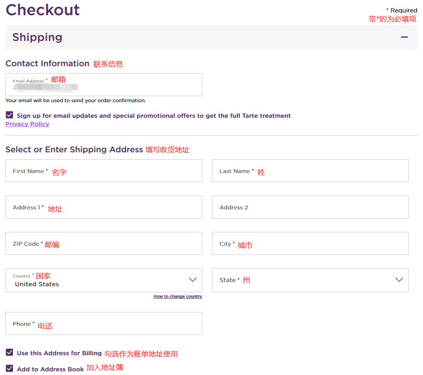Click the Phone field

point(104,324)
